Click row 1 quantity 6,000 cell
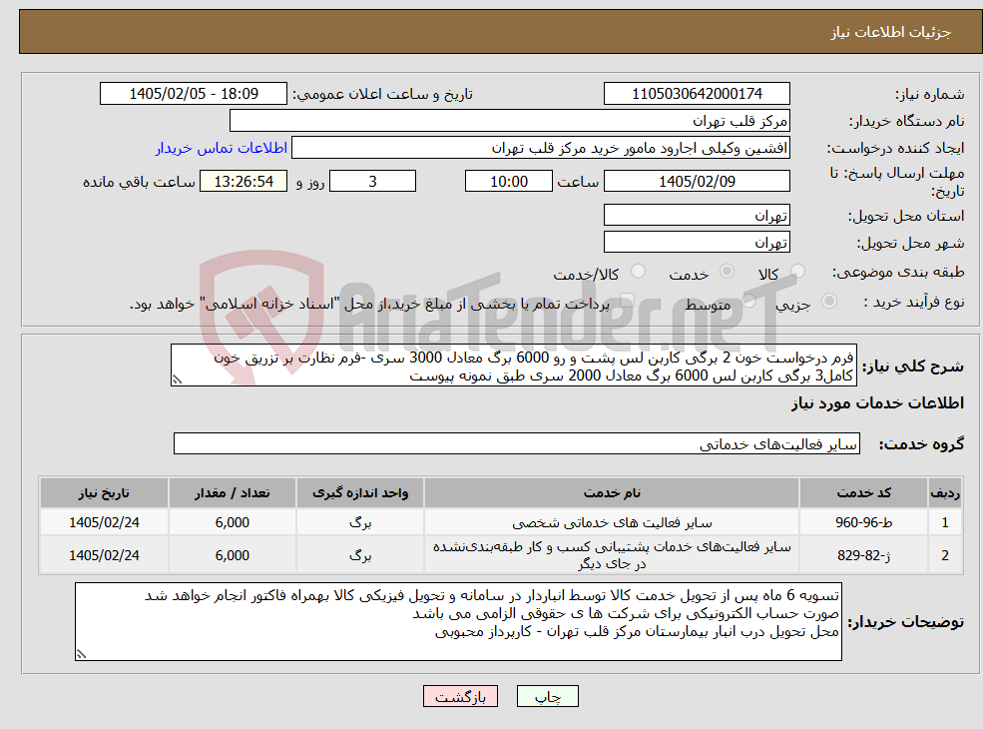 pos(232,522)
